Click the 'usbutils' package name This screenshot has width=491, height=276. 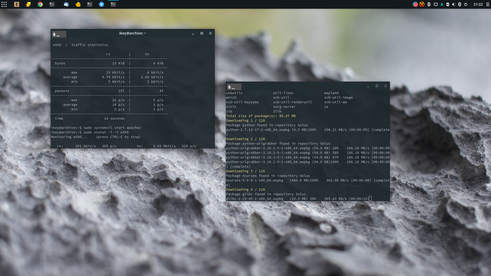pos(234,93)
